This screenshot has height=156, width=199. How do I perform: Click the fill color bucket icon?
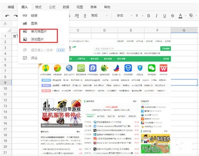191,16
